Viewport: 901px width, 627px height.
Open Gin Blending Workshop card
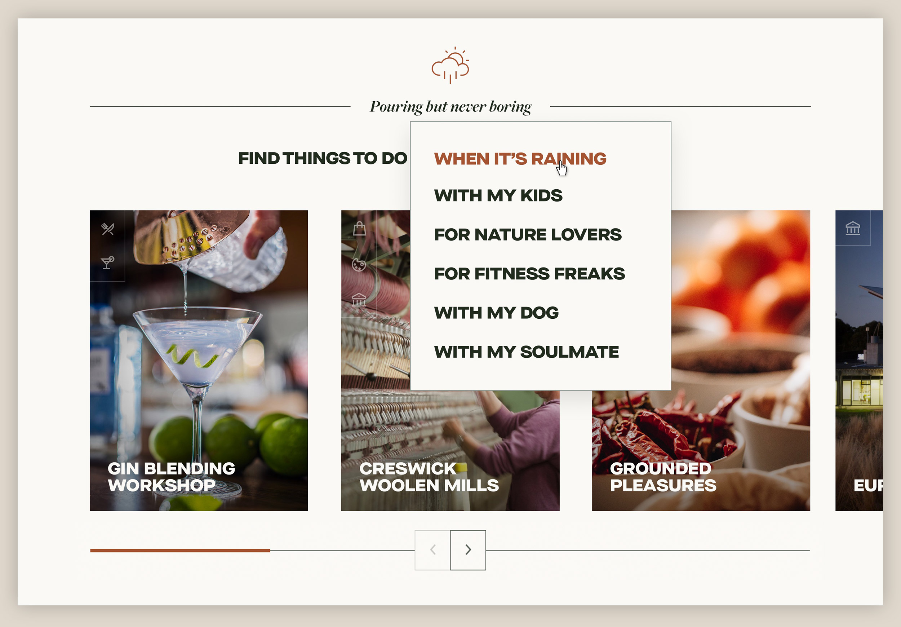199,361
